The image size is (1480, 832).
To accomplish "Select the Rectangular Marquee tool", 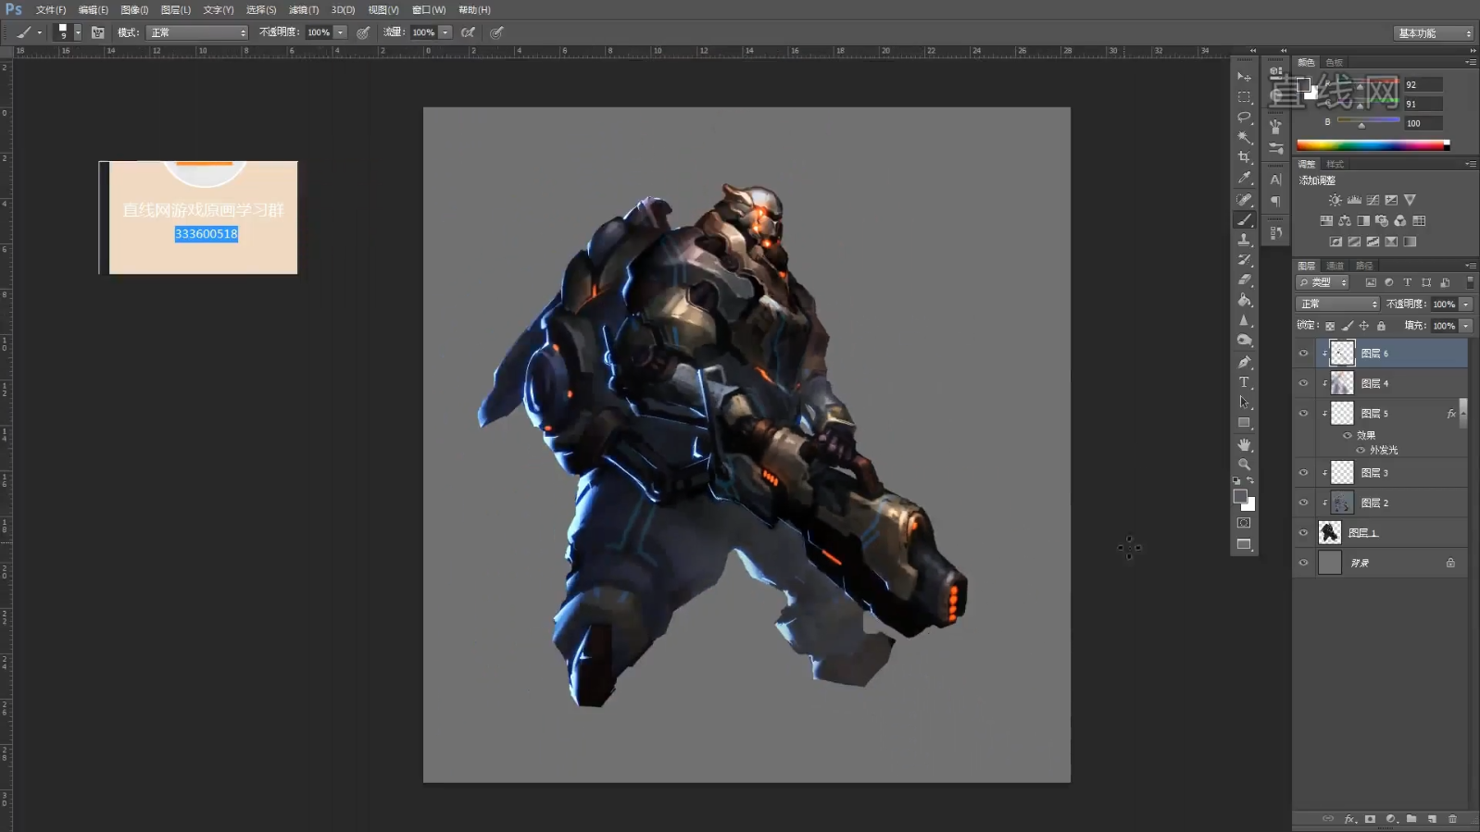I will 1244,97.
